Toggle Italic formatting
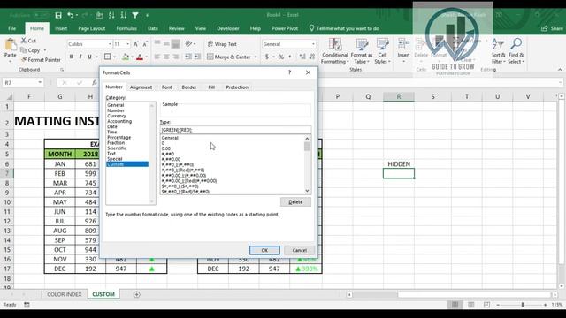 coord(80,57)
